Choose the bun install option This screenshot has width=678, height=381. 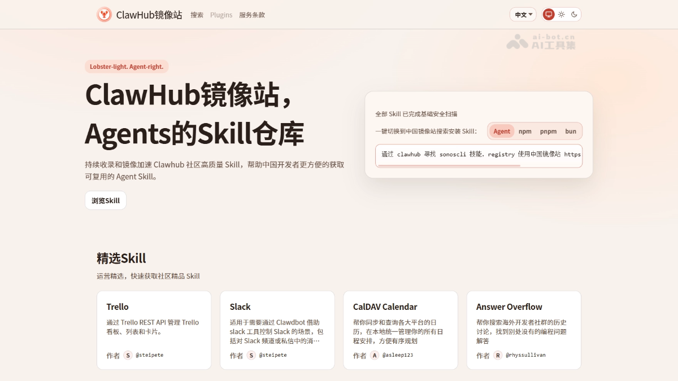571,131
